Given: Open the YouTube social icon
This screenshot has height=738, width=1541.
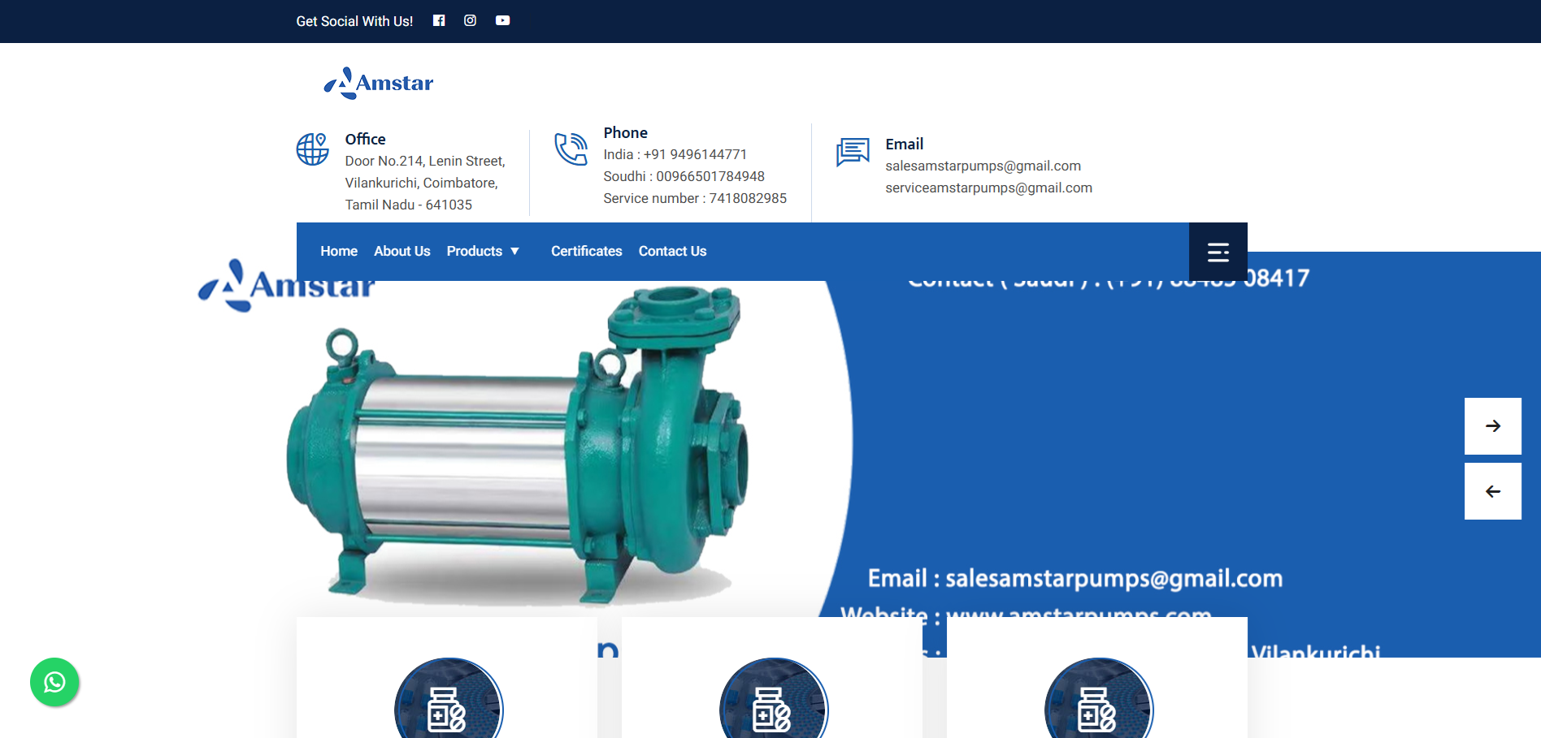Looking at the screenshot, I should click(502, 20).
